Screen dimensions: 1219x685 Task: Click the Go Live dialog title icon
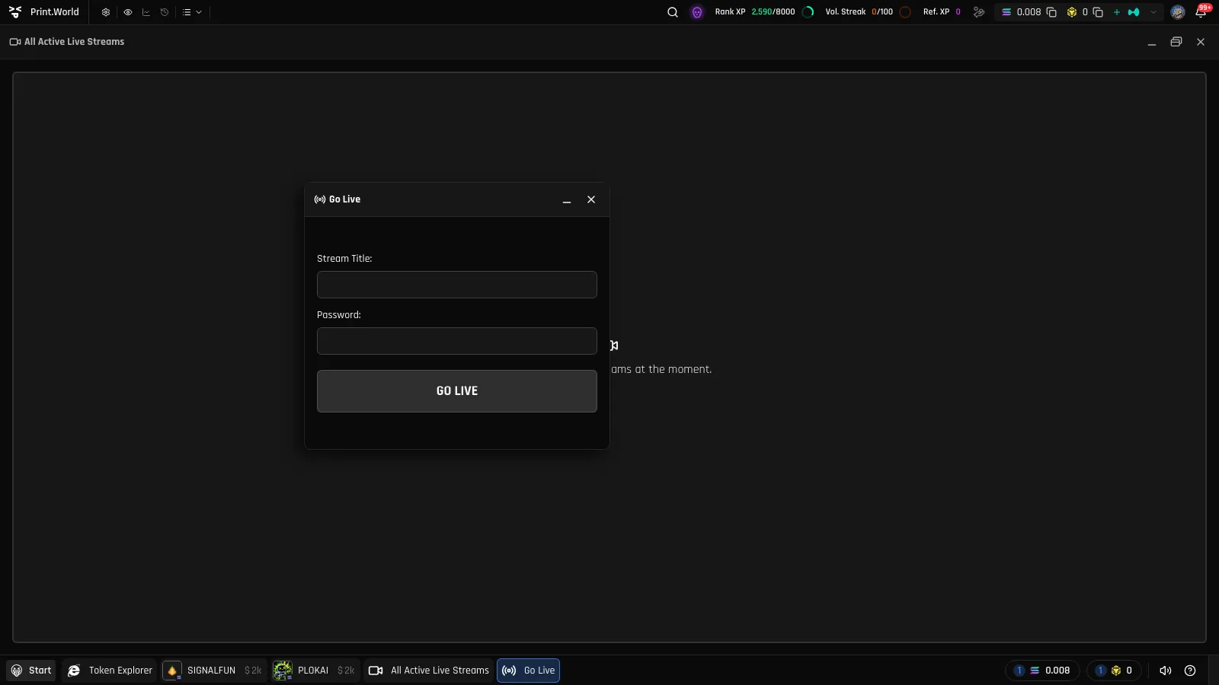point(320,199)
